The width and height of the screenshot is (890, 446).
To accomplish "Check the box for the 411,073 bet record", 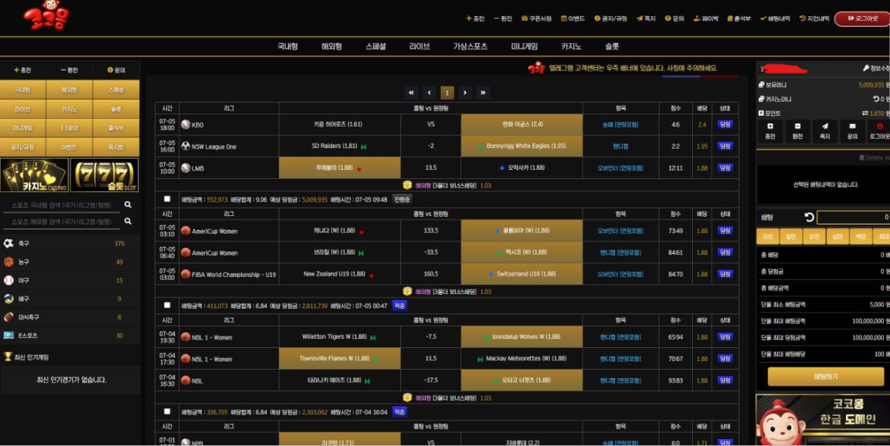I will (167, 306).
